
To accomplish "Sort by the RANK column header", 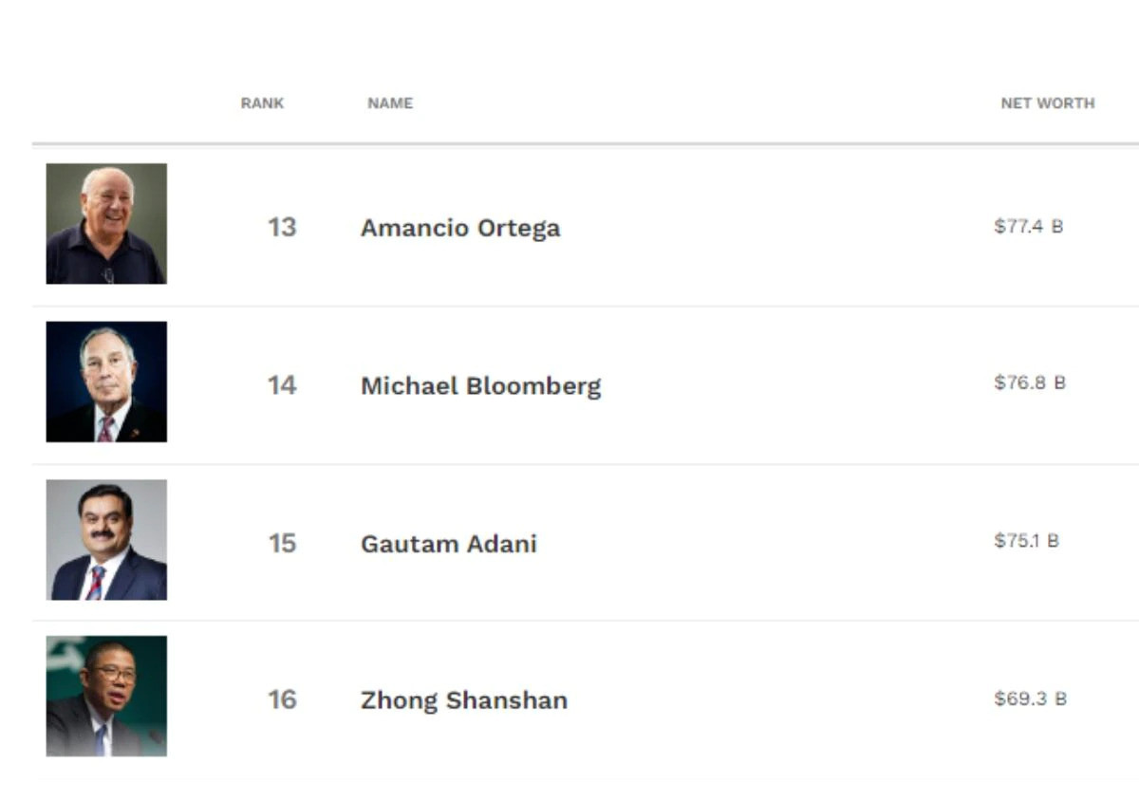I will (262, 103).
